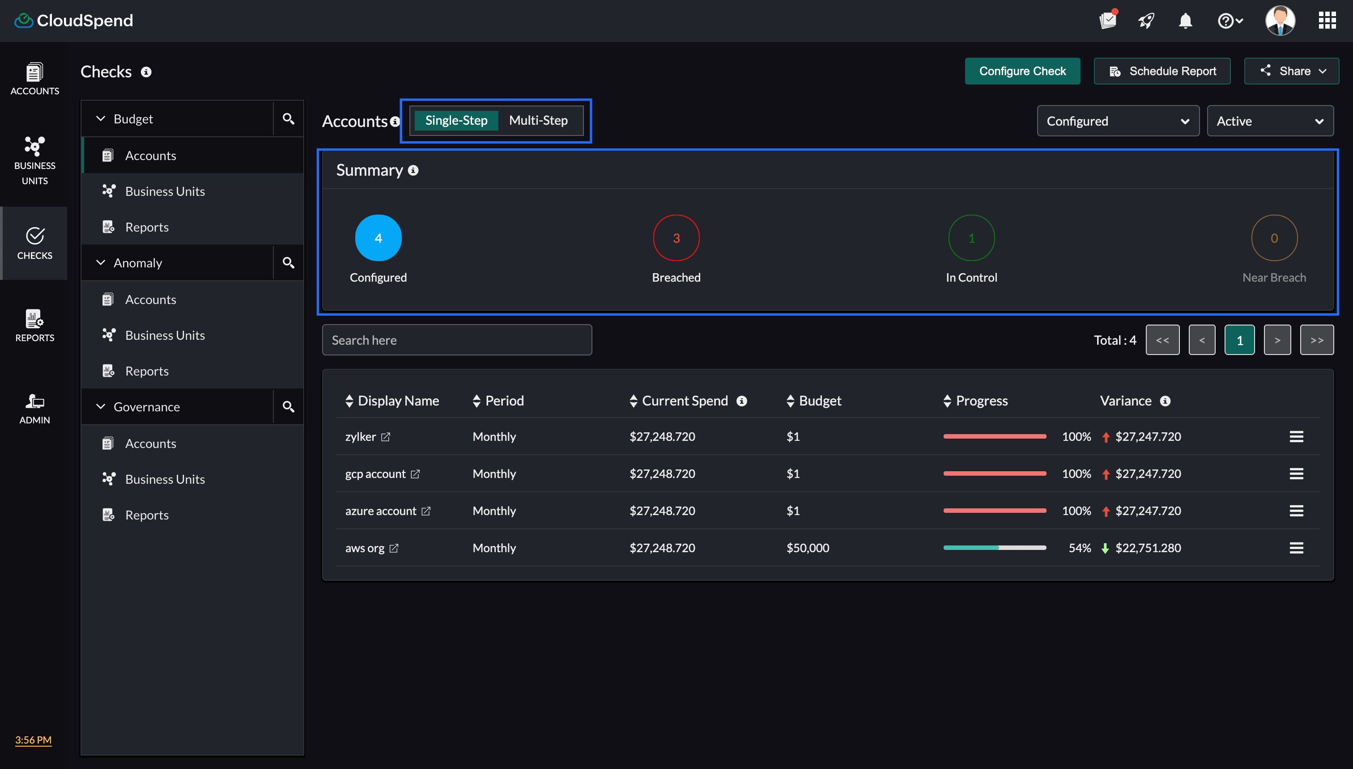The image size is (1353, 769).
Task: Select the Single-Step toggle option
Action: click(x=456, y=120)
